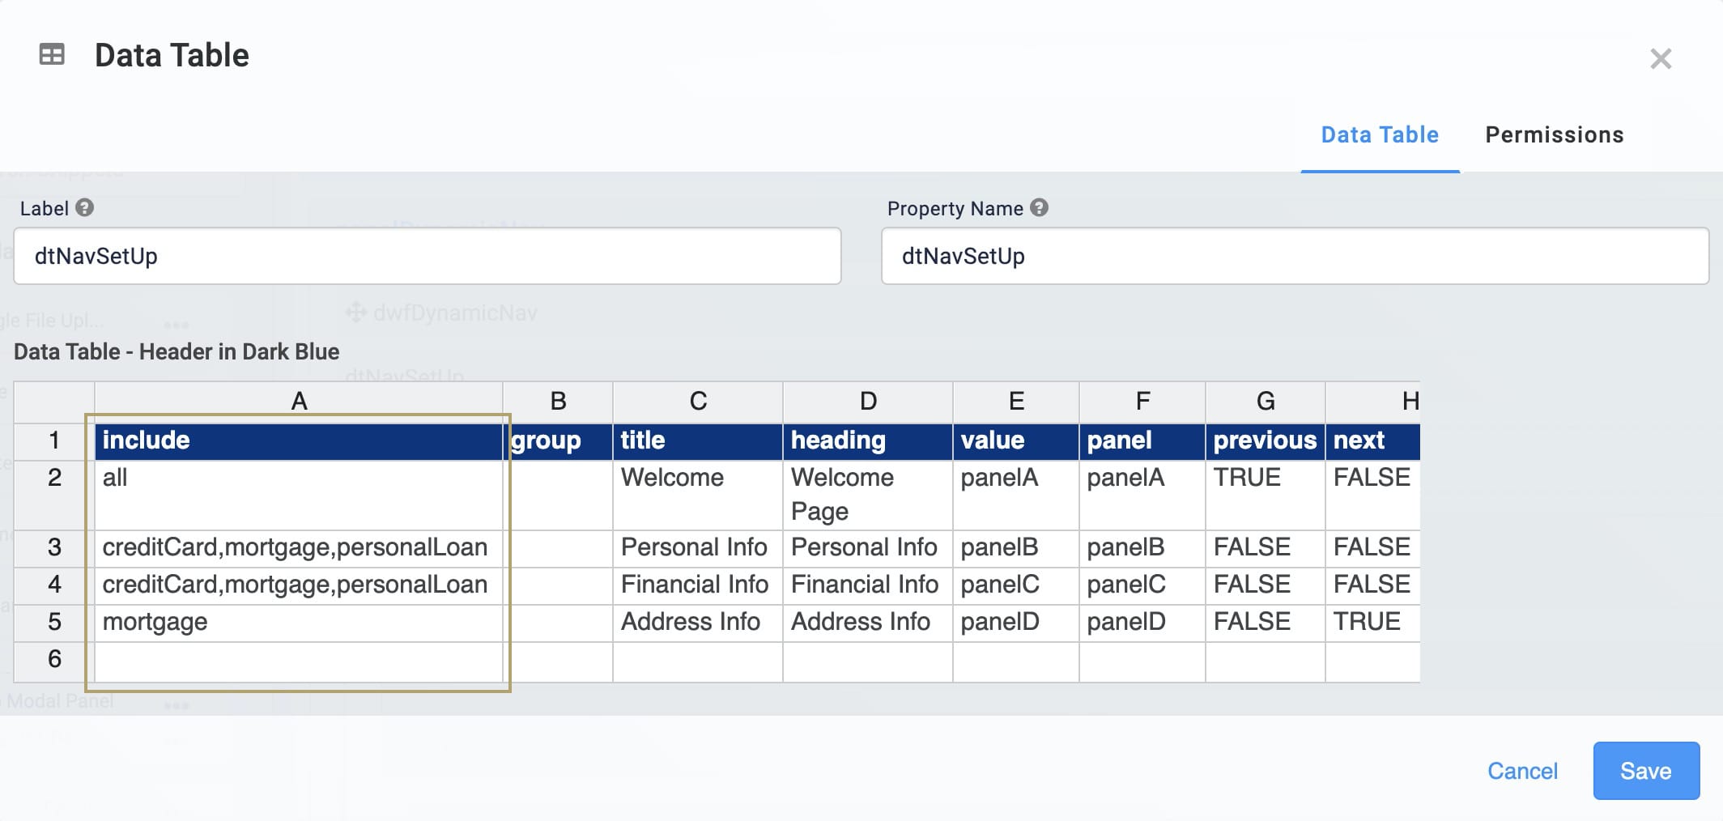Click the Property Name help icon
This screenshot has width=1723, height=821.
click(1039, 208)
